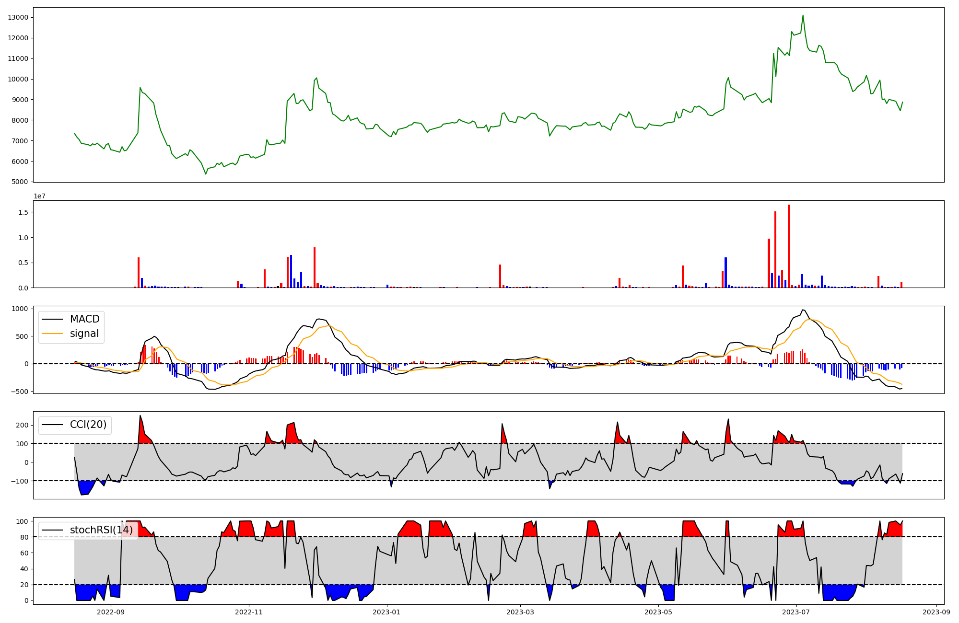The width and height of the screenshot is (959, 623).
Task: Click the 2022-11 x-axis date label
Action: pyautogui.click(x=249, y=612)
